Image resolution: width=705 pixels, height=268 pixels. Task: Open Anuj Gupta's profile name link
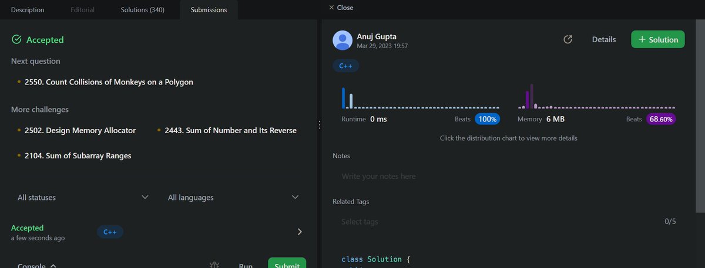[377, 36]
